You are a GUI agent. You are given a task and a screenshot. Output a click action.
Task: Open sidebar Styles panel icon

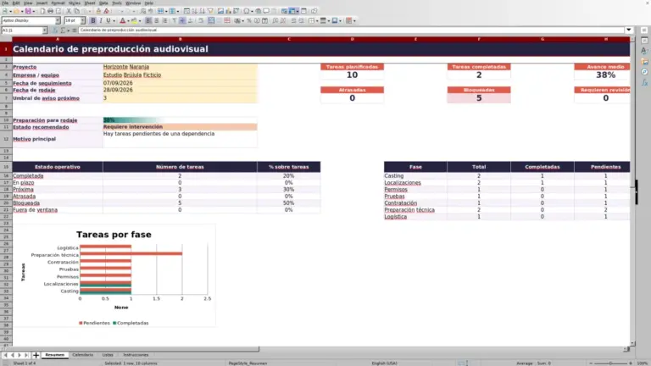point(644,51)
